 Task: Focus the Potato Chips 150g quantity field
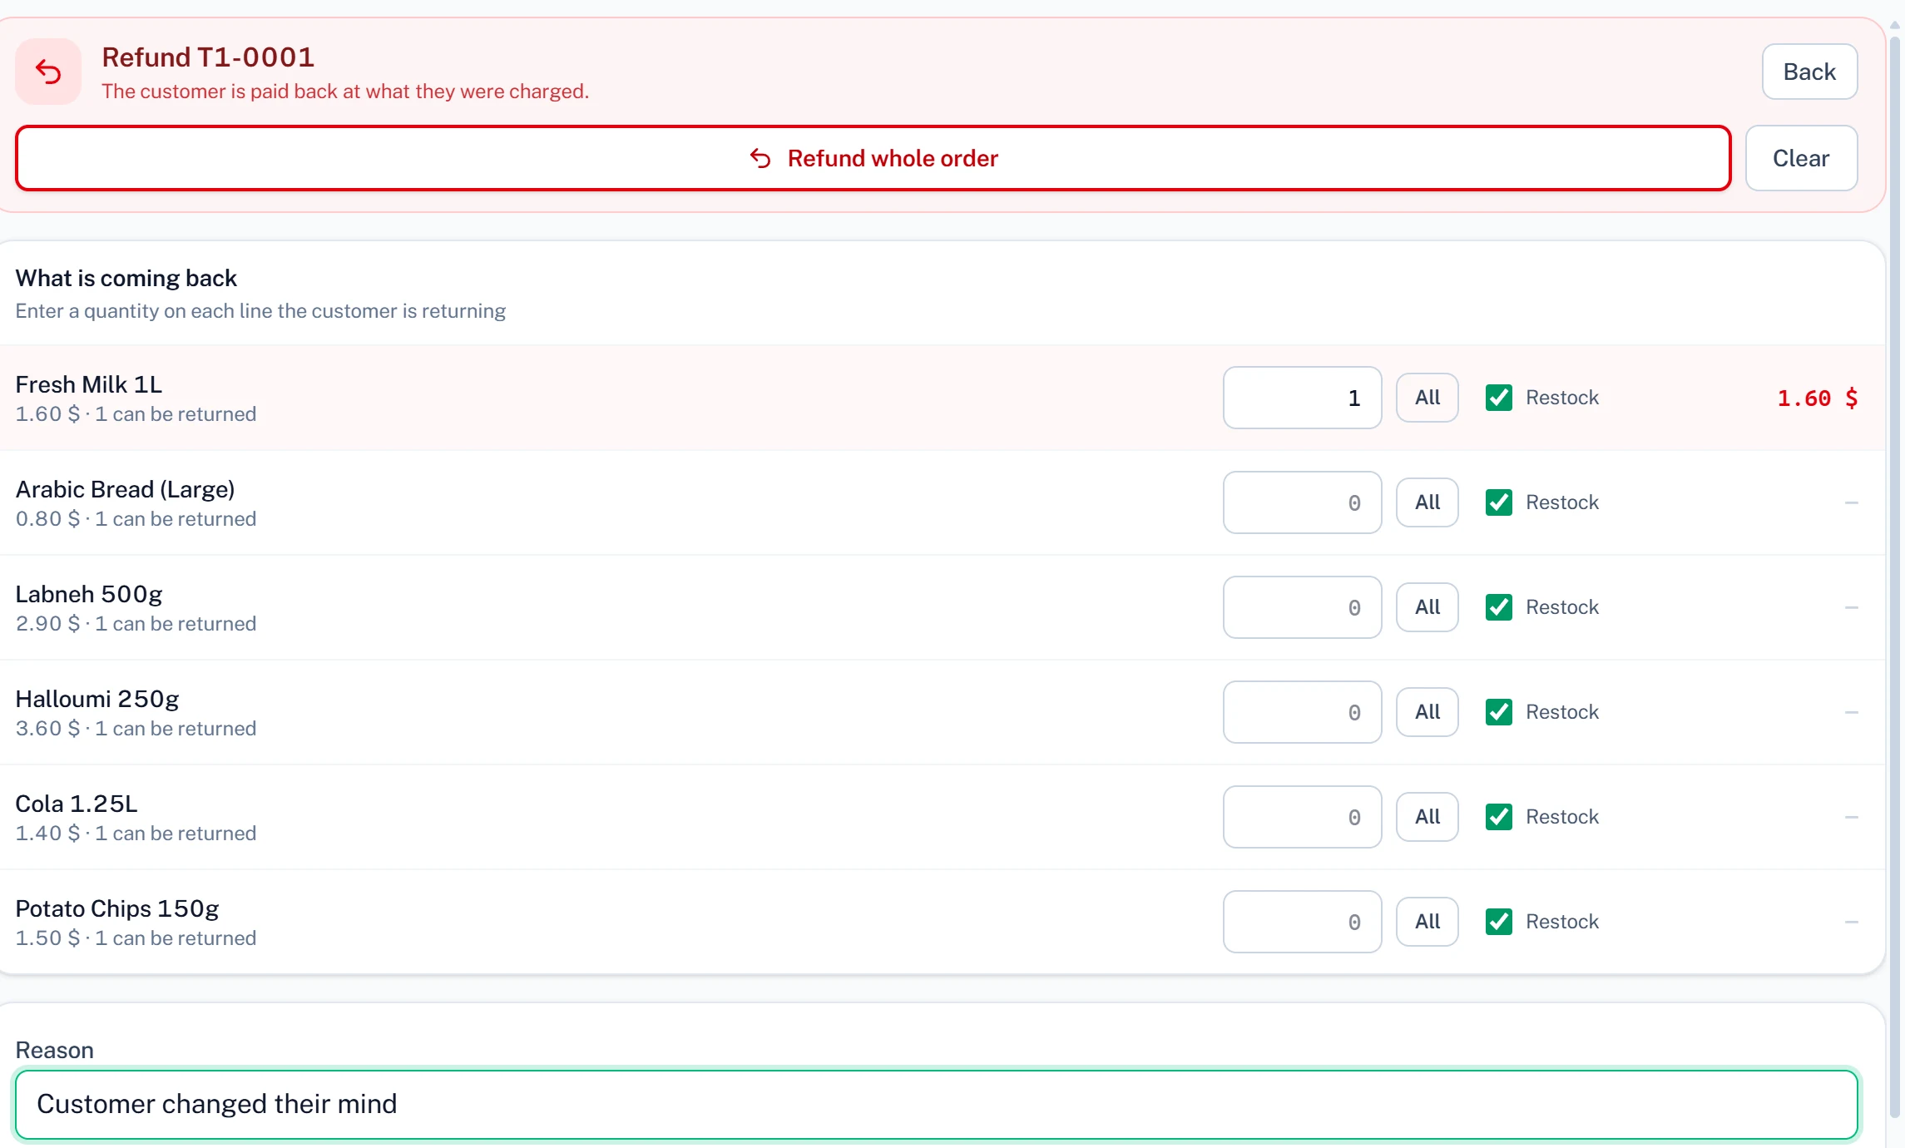click(x=1303, y=922)
